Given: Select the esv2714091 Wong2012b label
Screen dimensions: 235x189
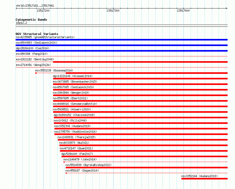Looking at the screenshot, I should (x=33, y=65).
